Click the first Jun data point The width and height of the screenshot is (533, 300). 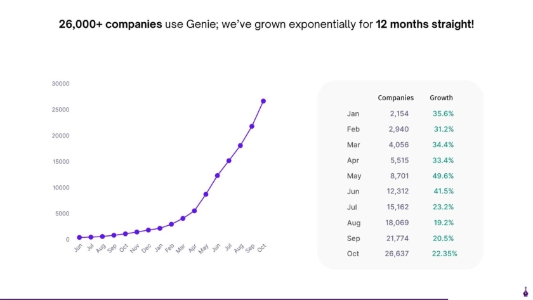click(79, 237)
